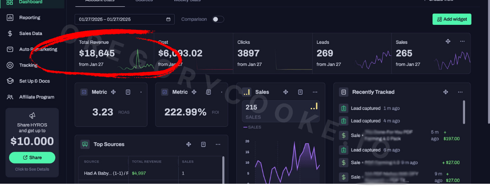Image resolution: width=490 pixels, height=186 pixels.
Task: Click the list icon beside Recently Tracked
Action: coord(344,92)
